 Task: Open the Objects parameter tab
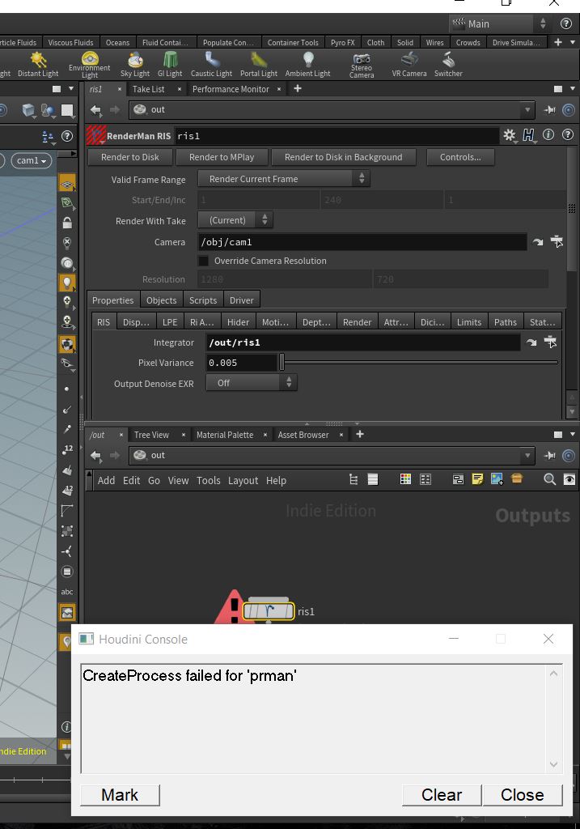[161, 300]
